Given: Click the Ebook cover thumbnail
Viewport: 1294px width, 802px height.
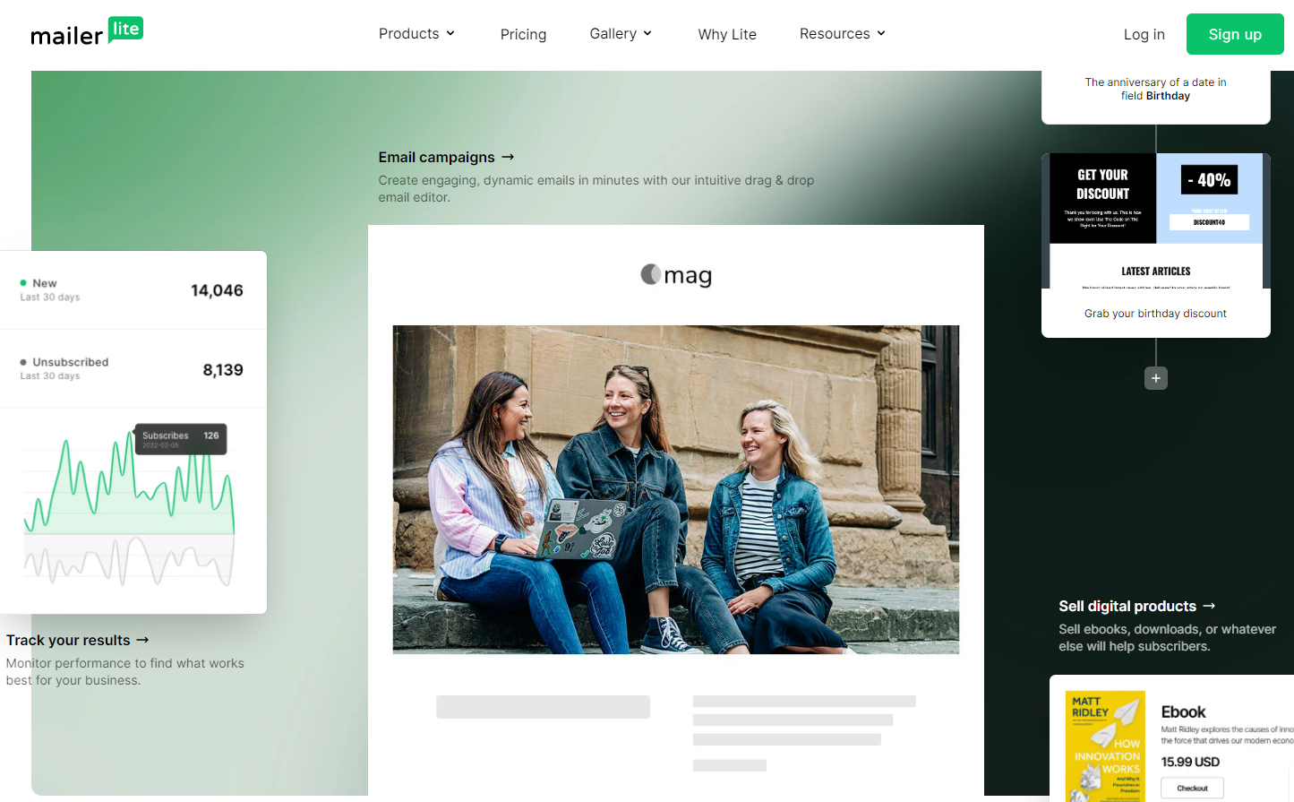Looking at the screenshot, I should [x=1105, y=746].
